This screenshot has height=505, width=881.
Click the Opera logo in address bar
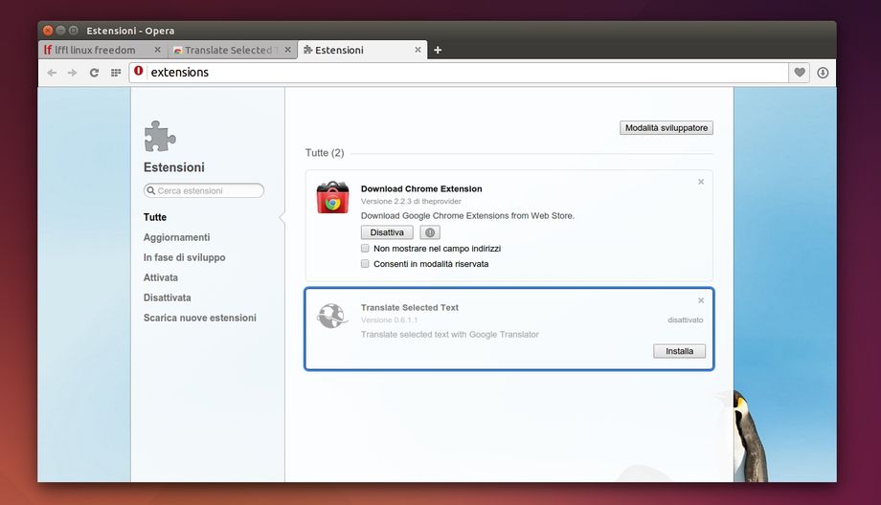tap(138, 72)
